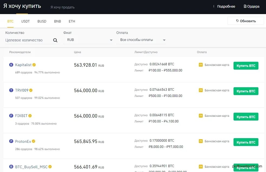Open the FIXBIT advertiser profile

(21, 116)
